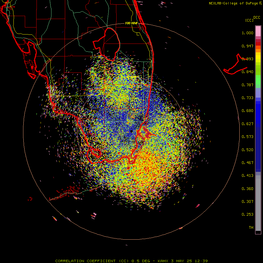Click the 50 NMI range ring label

click(131, 77)
